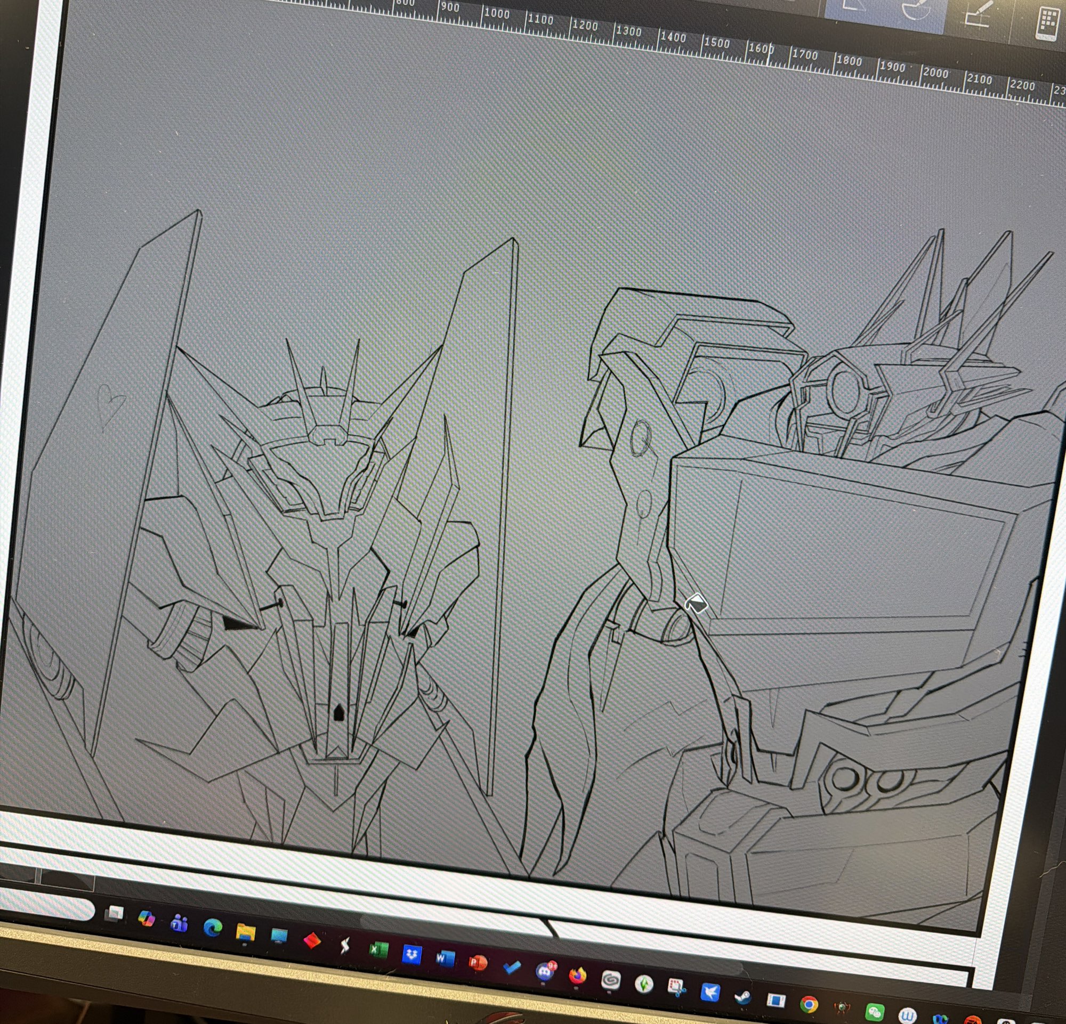The width and height of the screenshot is (1066, 1024).
Task: Launch Google Chrome from taskbar
Action: pos(809,1004)
